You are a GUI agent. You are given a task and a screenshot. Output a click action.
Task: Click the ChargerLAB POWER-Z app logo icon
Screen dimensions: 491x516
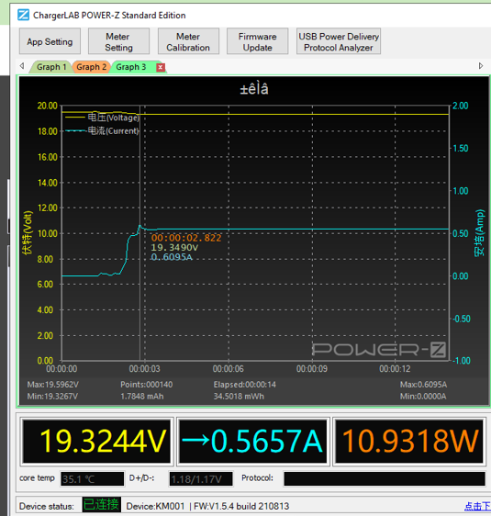click(23, 15)
